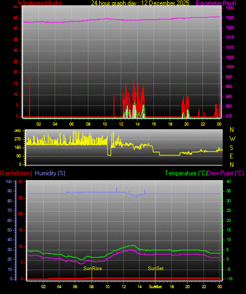This screenshot has height=294, width=246.
Task: Click the 'Rainfall (mm)' legend label
Action: (16, 173)
